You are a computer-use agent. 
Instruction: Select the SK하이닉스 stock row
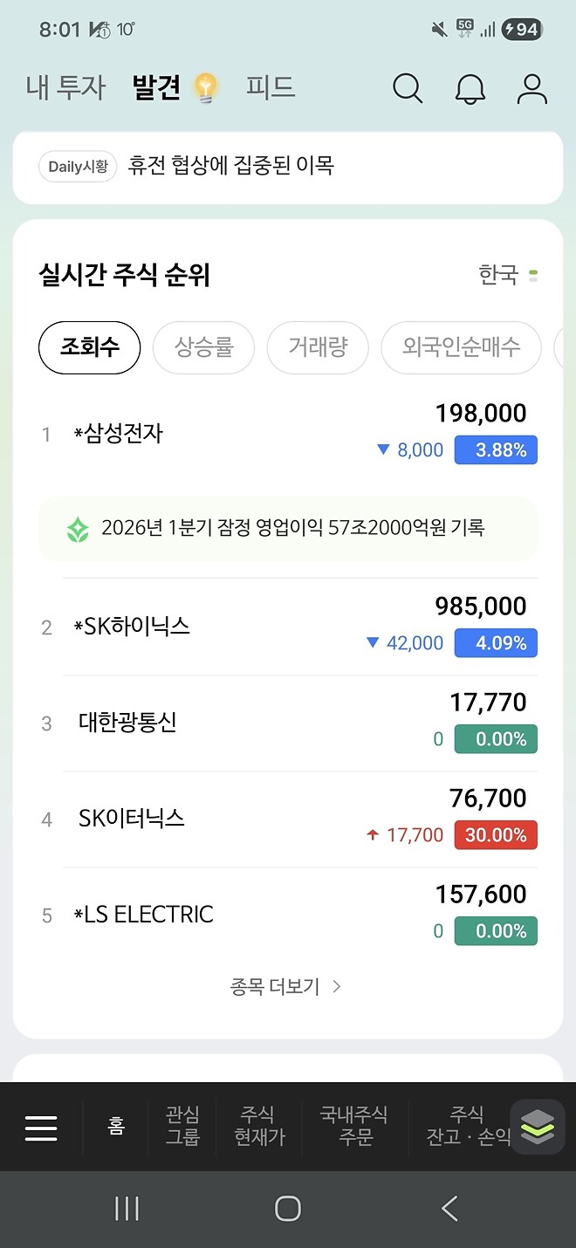pos(288,624)
